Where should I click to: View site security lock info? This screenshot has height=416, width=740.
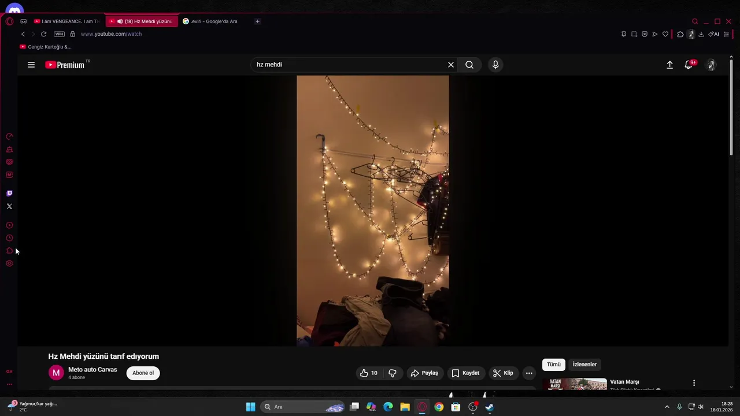coord(72,34)
